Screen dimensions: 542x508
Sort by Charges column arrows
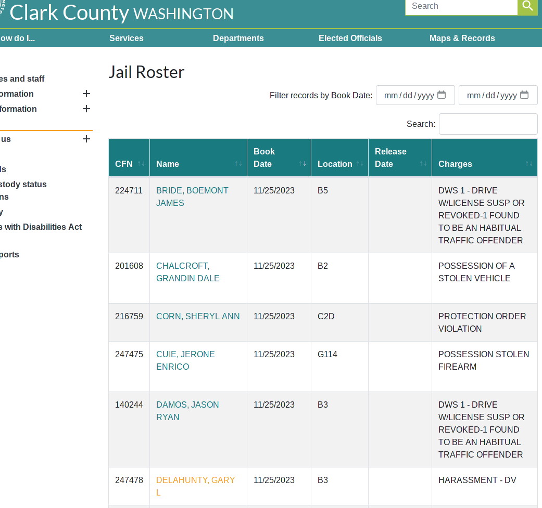pyautogui.click(x=529, y=164)
